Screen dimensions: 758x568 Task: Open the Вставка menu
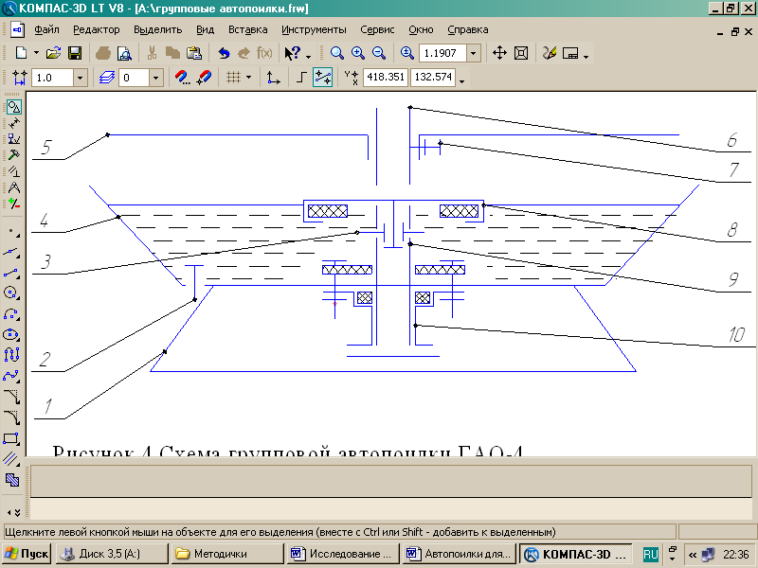(248, 29)
